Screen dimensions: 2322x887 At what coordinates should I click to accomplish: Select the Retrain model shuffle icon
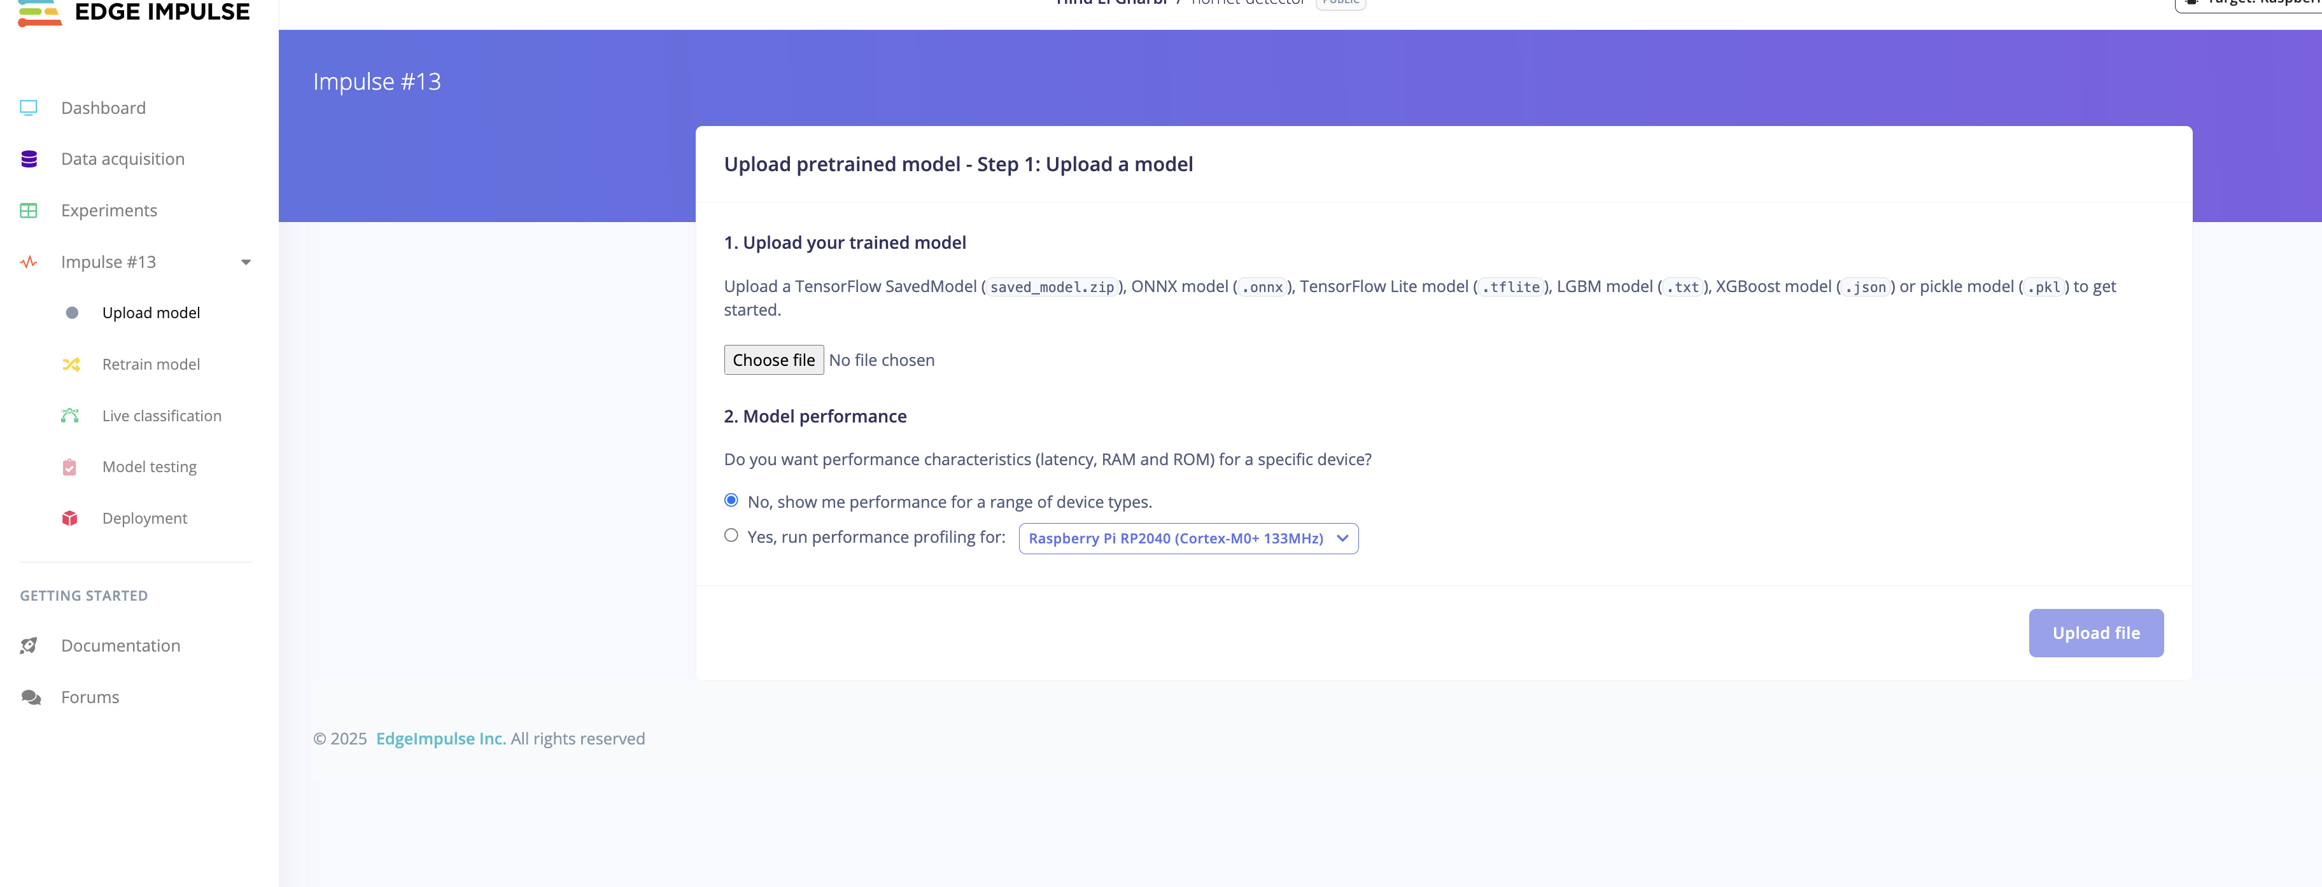tap(70, 364)
